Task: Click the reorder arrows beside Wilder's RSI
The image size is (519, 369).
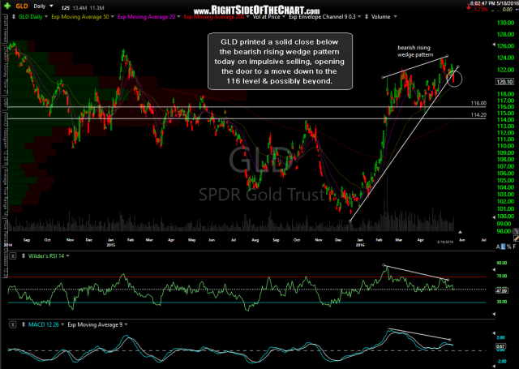Action: coord(24,255)
